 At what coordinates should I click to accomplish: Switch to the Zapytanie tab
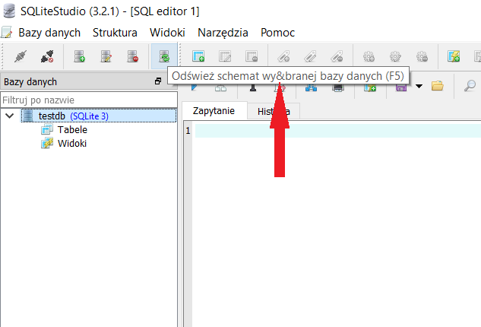click(x=214, y=110)
